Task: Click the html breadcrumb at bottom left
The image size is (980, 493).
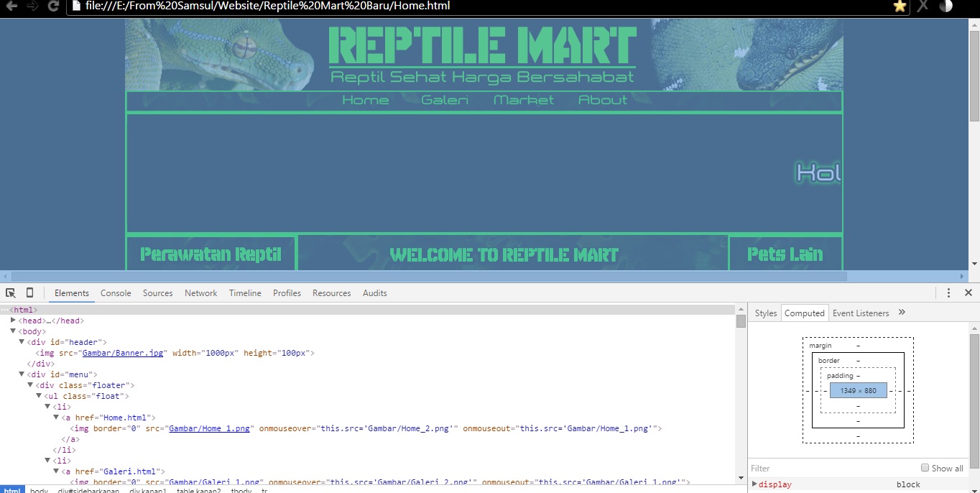Action: 12,489
